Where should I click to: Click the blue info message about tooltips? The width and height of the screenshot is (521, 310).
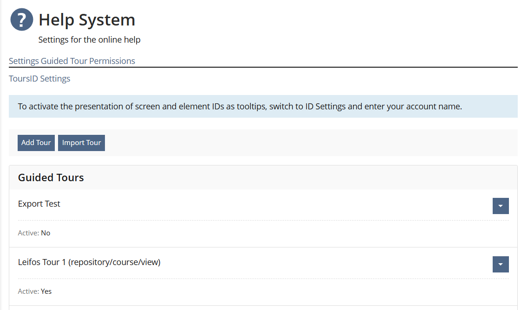click(240, 107)
